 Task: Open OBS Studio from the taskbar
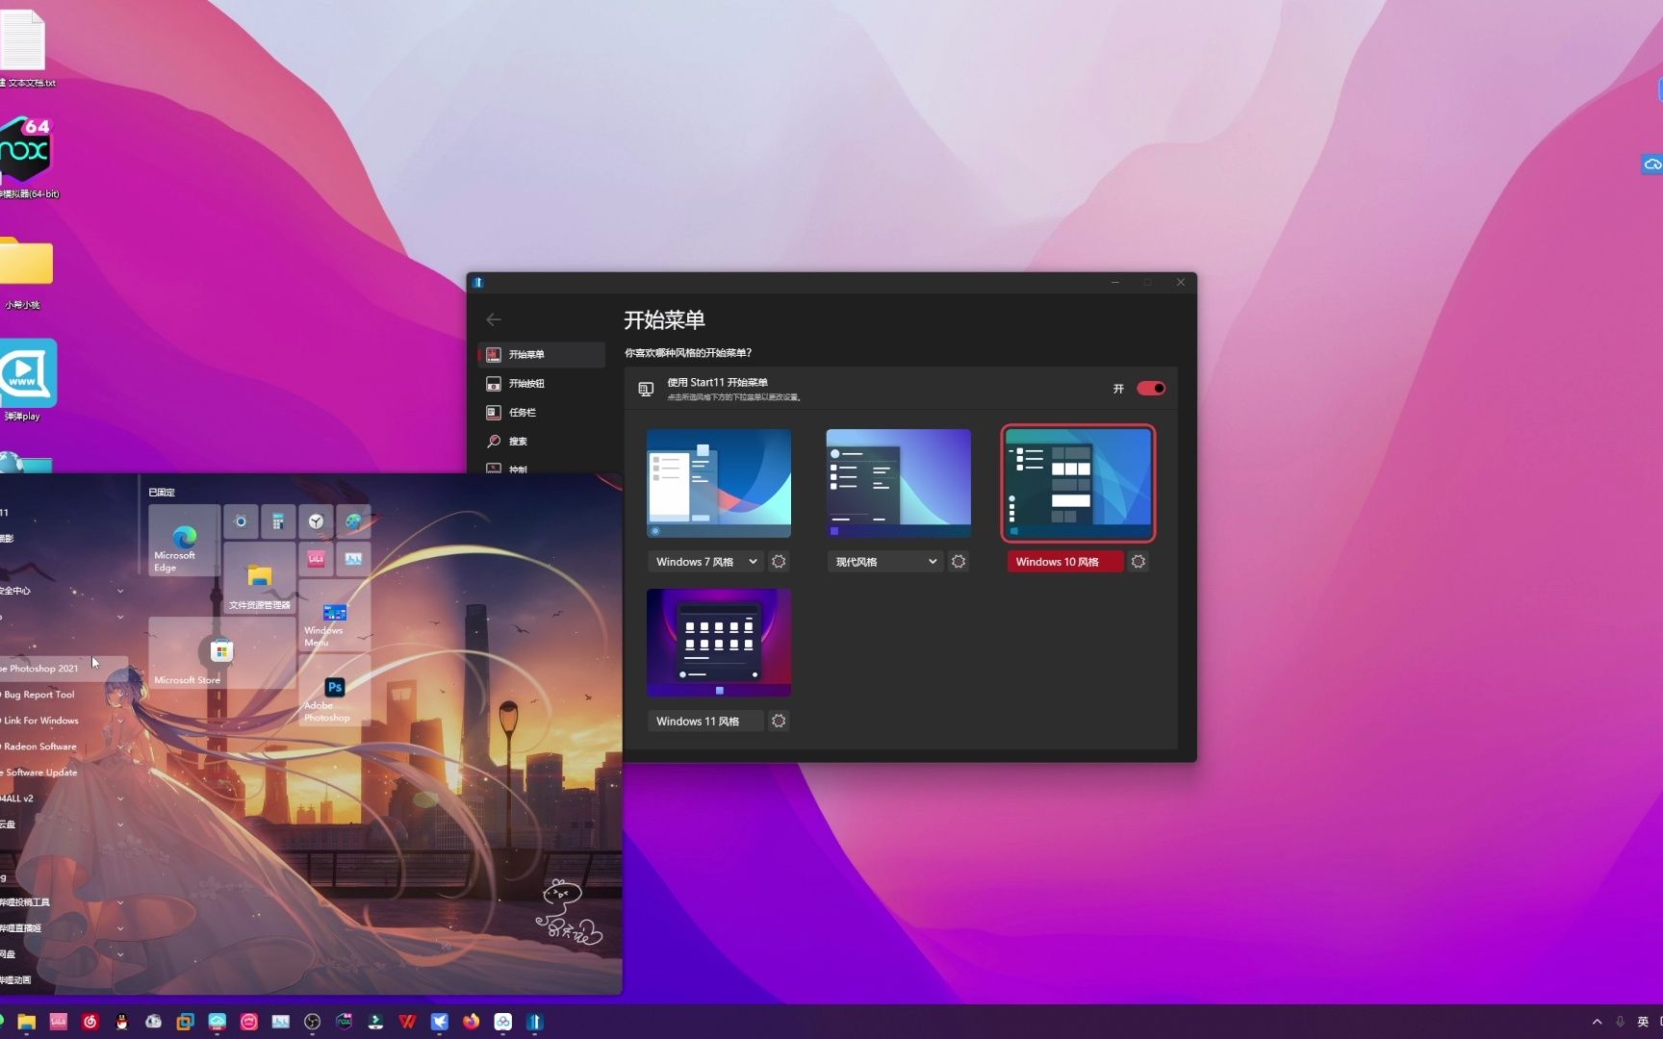tap(312, 1022)
